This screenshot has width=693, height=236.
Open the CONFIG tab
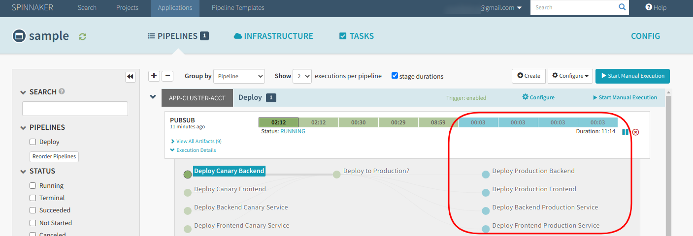click(x=645, y=36)
